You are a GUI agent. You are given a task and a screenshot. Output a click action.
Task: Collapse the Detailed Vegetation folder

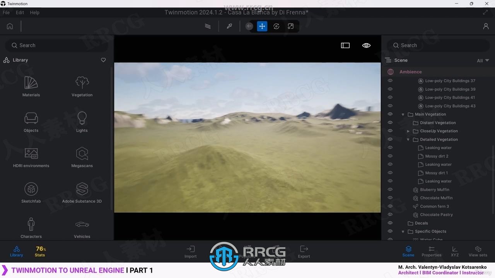(408, 140)
